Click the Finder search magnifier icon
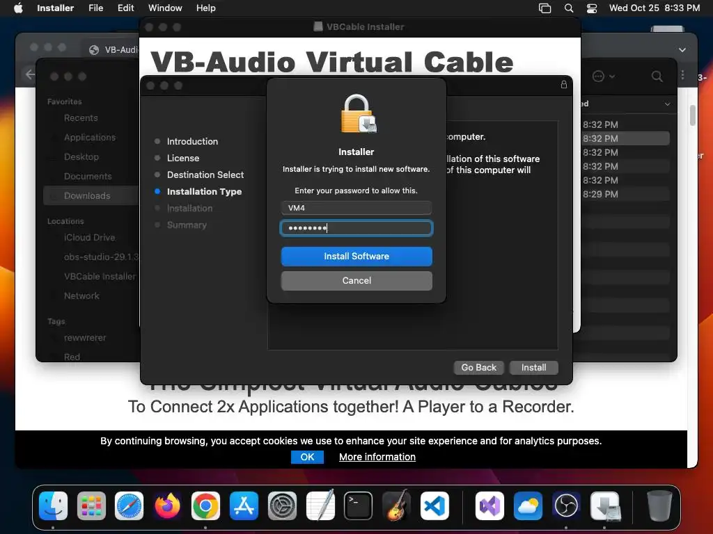 click(657, 76)
